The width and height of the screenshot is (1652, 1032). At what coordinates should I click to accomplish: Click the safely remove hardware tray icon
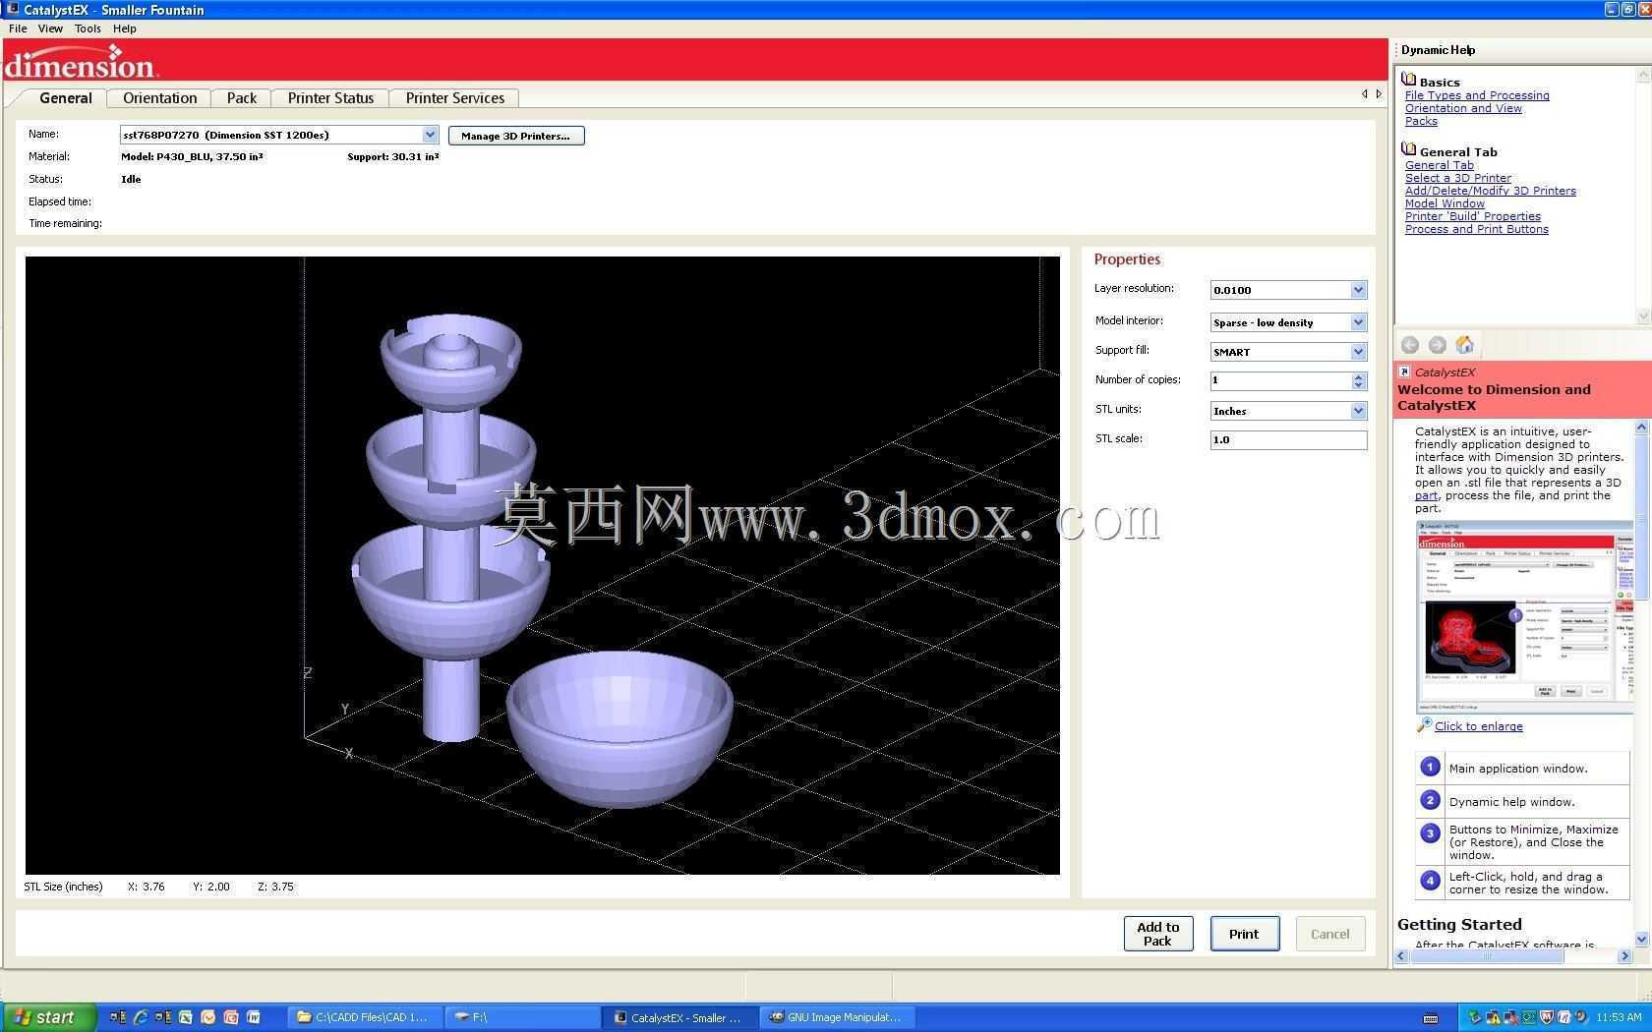coord(1474,1017)
